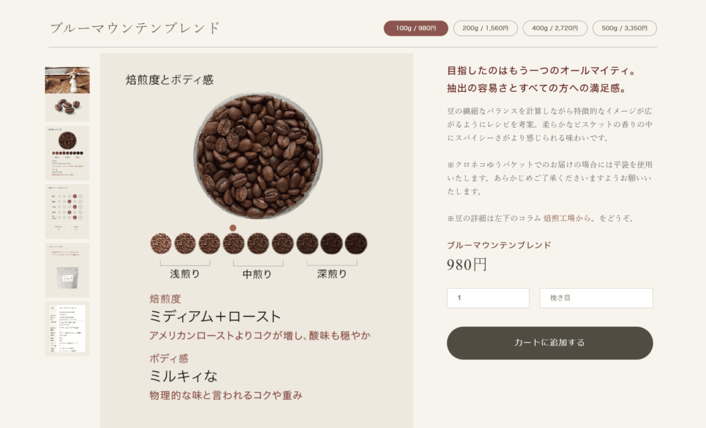Click the ブルーマウンテンブレンド page heading
706x428 pixels.
coord(135,28)
